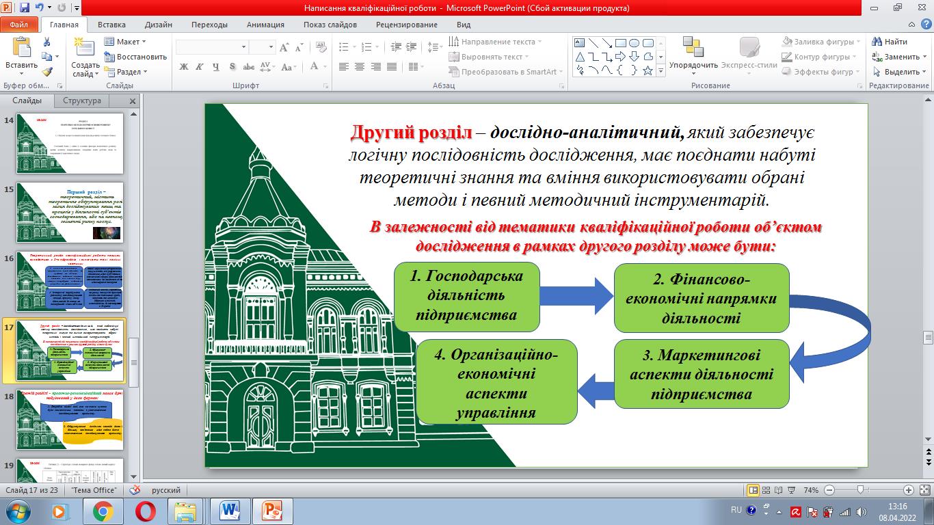Click the Create Slide (Создать слайд) icon
Screen dimensions: 934x525
pos(85,46)
